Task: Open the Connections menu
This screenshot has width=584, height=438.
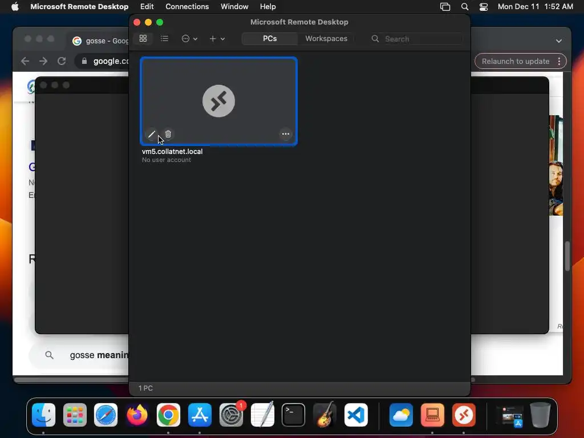Action: [187, 7]
